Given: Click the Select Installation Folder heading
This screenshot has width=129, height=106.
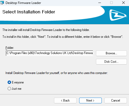Looking at the screenshot, I should coord(29,12).
